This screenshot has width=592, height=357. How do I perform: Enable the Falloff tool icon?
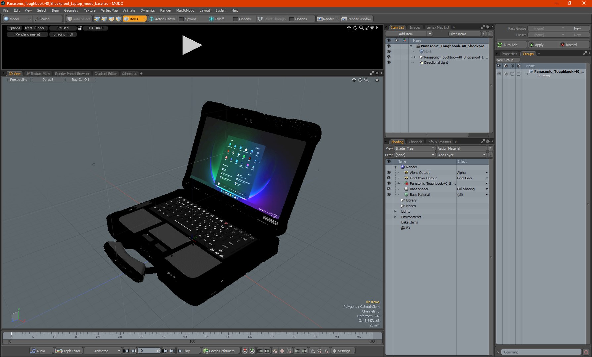point(211,19)
